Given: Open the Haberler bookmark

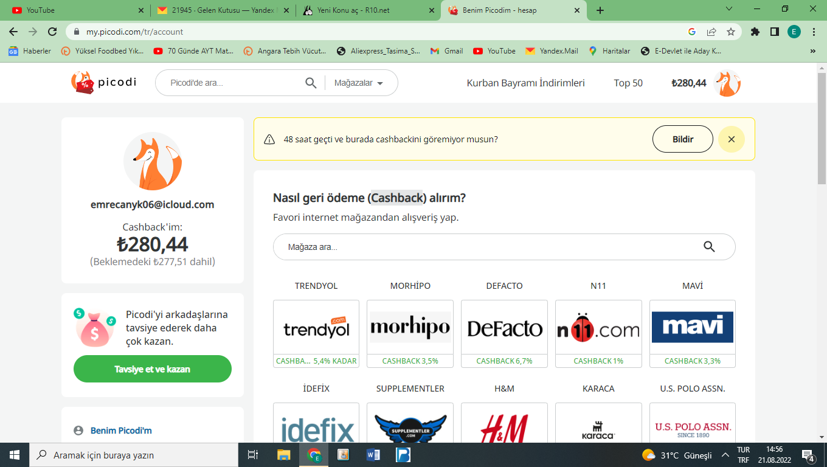Looking at the screenshot, I should pos(30,51).
